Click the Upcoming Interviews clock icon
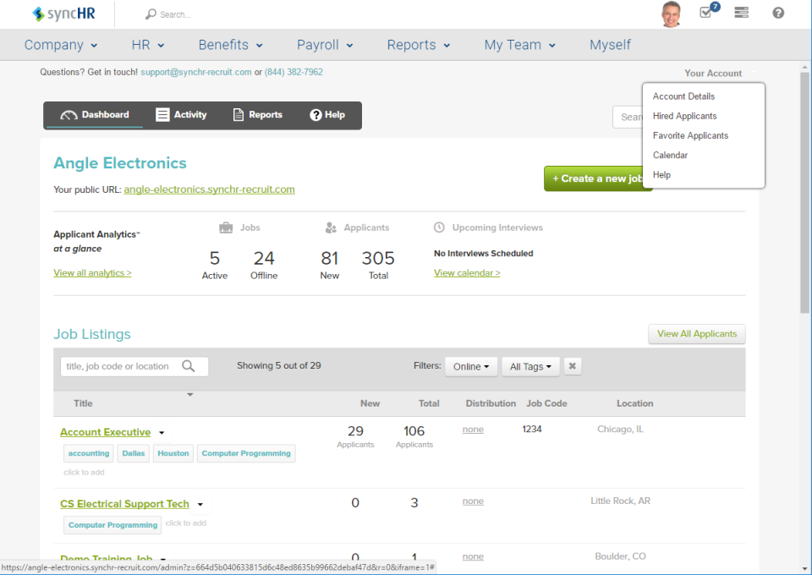Image resolution: width=812 pixels, height=575 pixels. coord(439,227)
